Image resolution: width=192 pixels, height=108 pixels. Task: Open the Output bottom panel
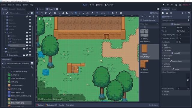coord(40,105)
